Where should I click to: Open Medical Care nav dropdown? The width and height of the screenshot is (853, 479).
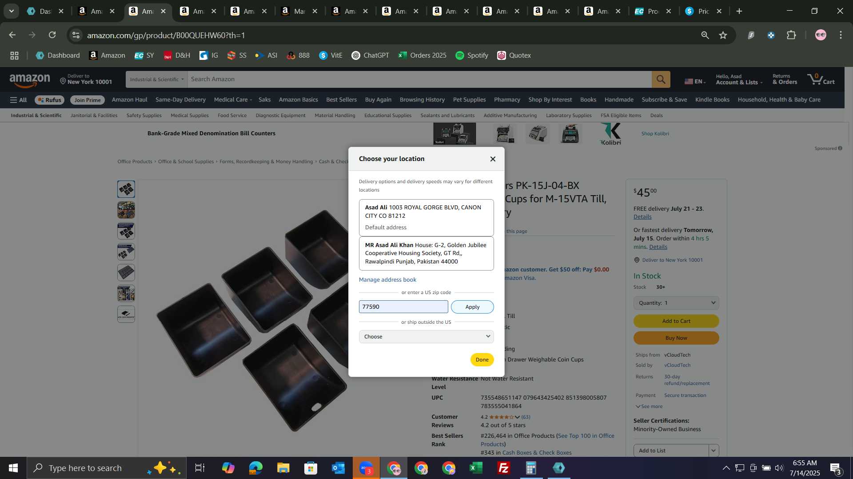pyautogui.click(x=233, y=100)
